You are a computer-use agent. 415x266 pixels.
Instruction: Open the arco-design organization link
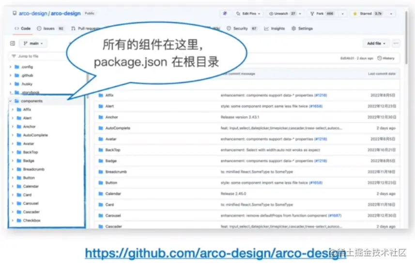pos(33,13)
